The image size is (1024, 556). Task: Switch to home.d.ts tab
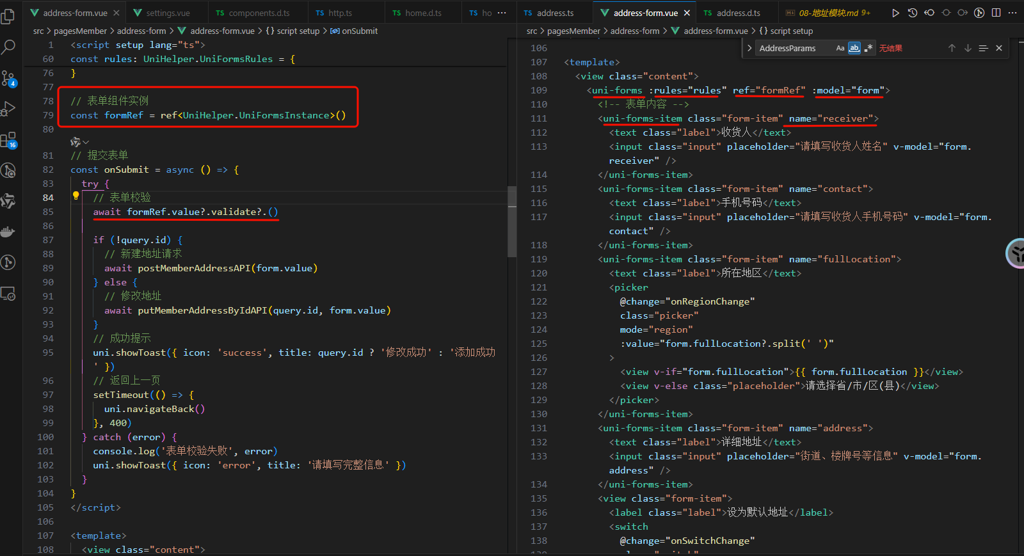(x=423, y=13)
